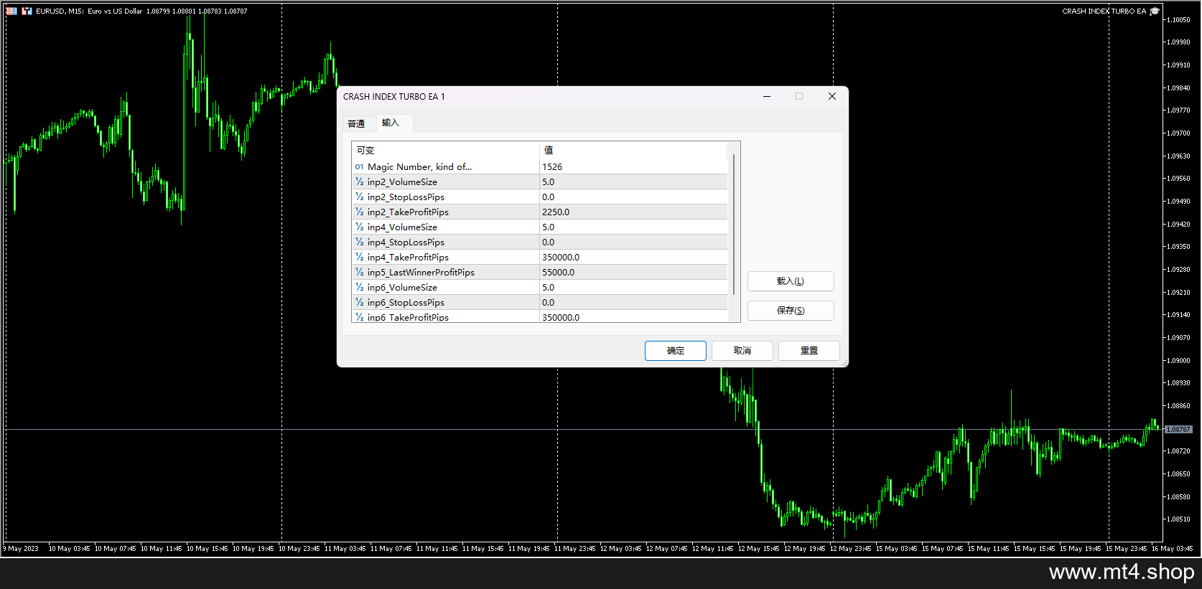Select the inp2_VolumeSize row label
Screen dimensions: 1202x589
[x=402, y=182]
